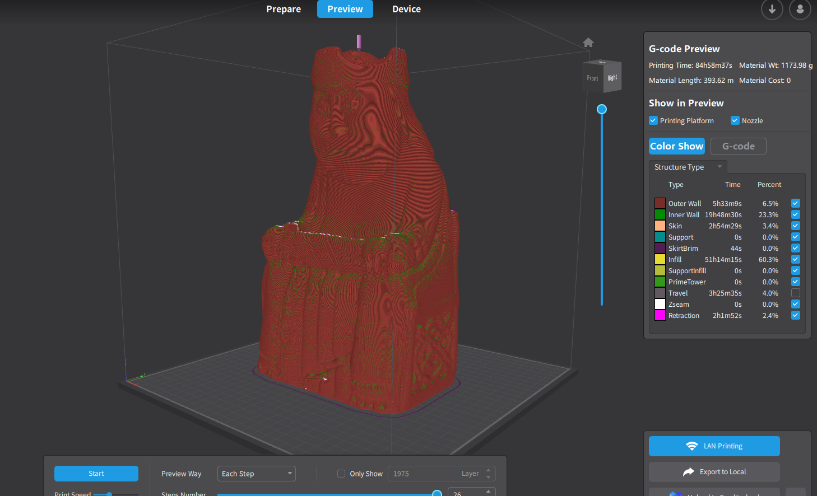This screenshot has width=831, height=496.
Task: Open the Each Step preview way dropdown
Action: 257,474
